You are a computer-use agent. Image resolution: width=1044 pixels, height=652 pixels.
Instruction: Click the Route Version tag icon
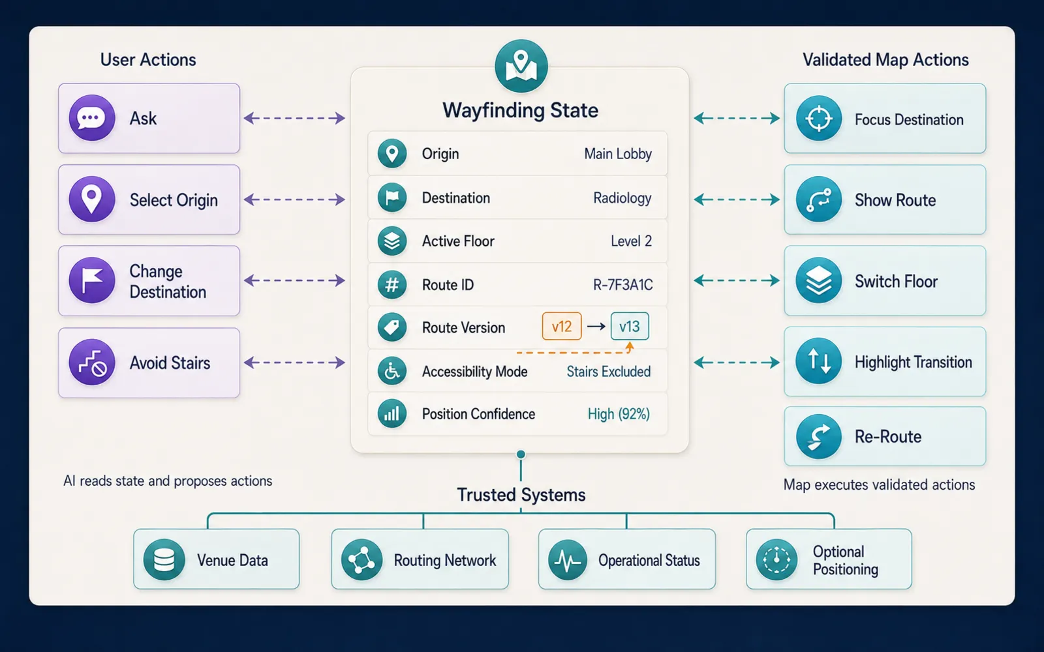pos(392,327)
